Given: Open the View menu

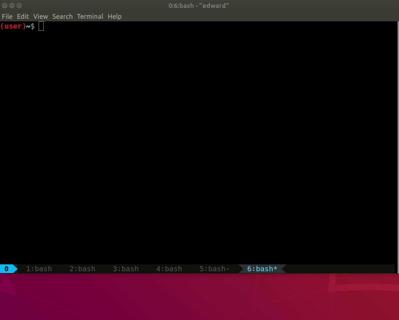Looking at the screenshot, I should pyautogui.click(x=40, y=17).
